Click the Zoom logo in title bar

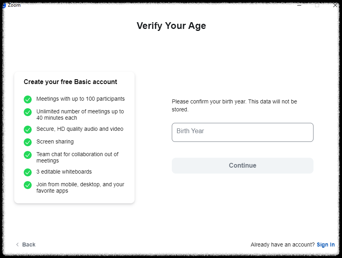pos(4,5)
